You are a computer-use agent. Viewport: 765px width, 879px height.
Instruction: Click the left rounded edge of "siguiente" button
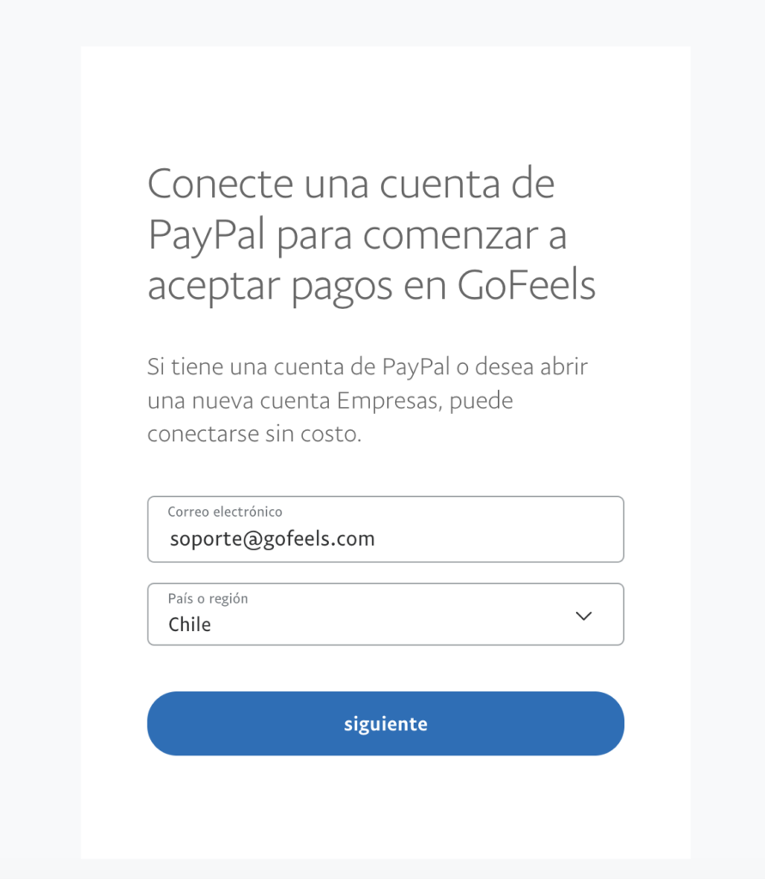click(165, 724)
